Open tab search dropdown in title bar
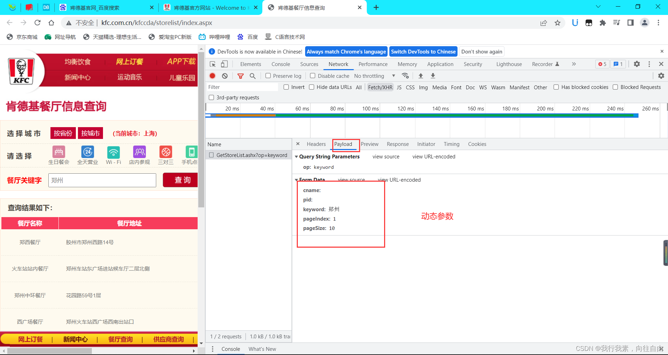This screenshot has height=355, width=668. click(598, 7)
